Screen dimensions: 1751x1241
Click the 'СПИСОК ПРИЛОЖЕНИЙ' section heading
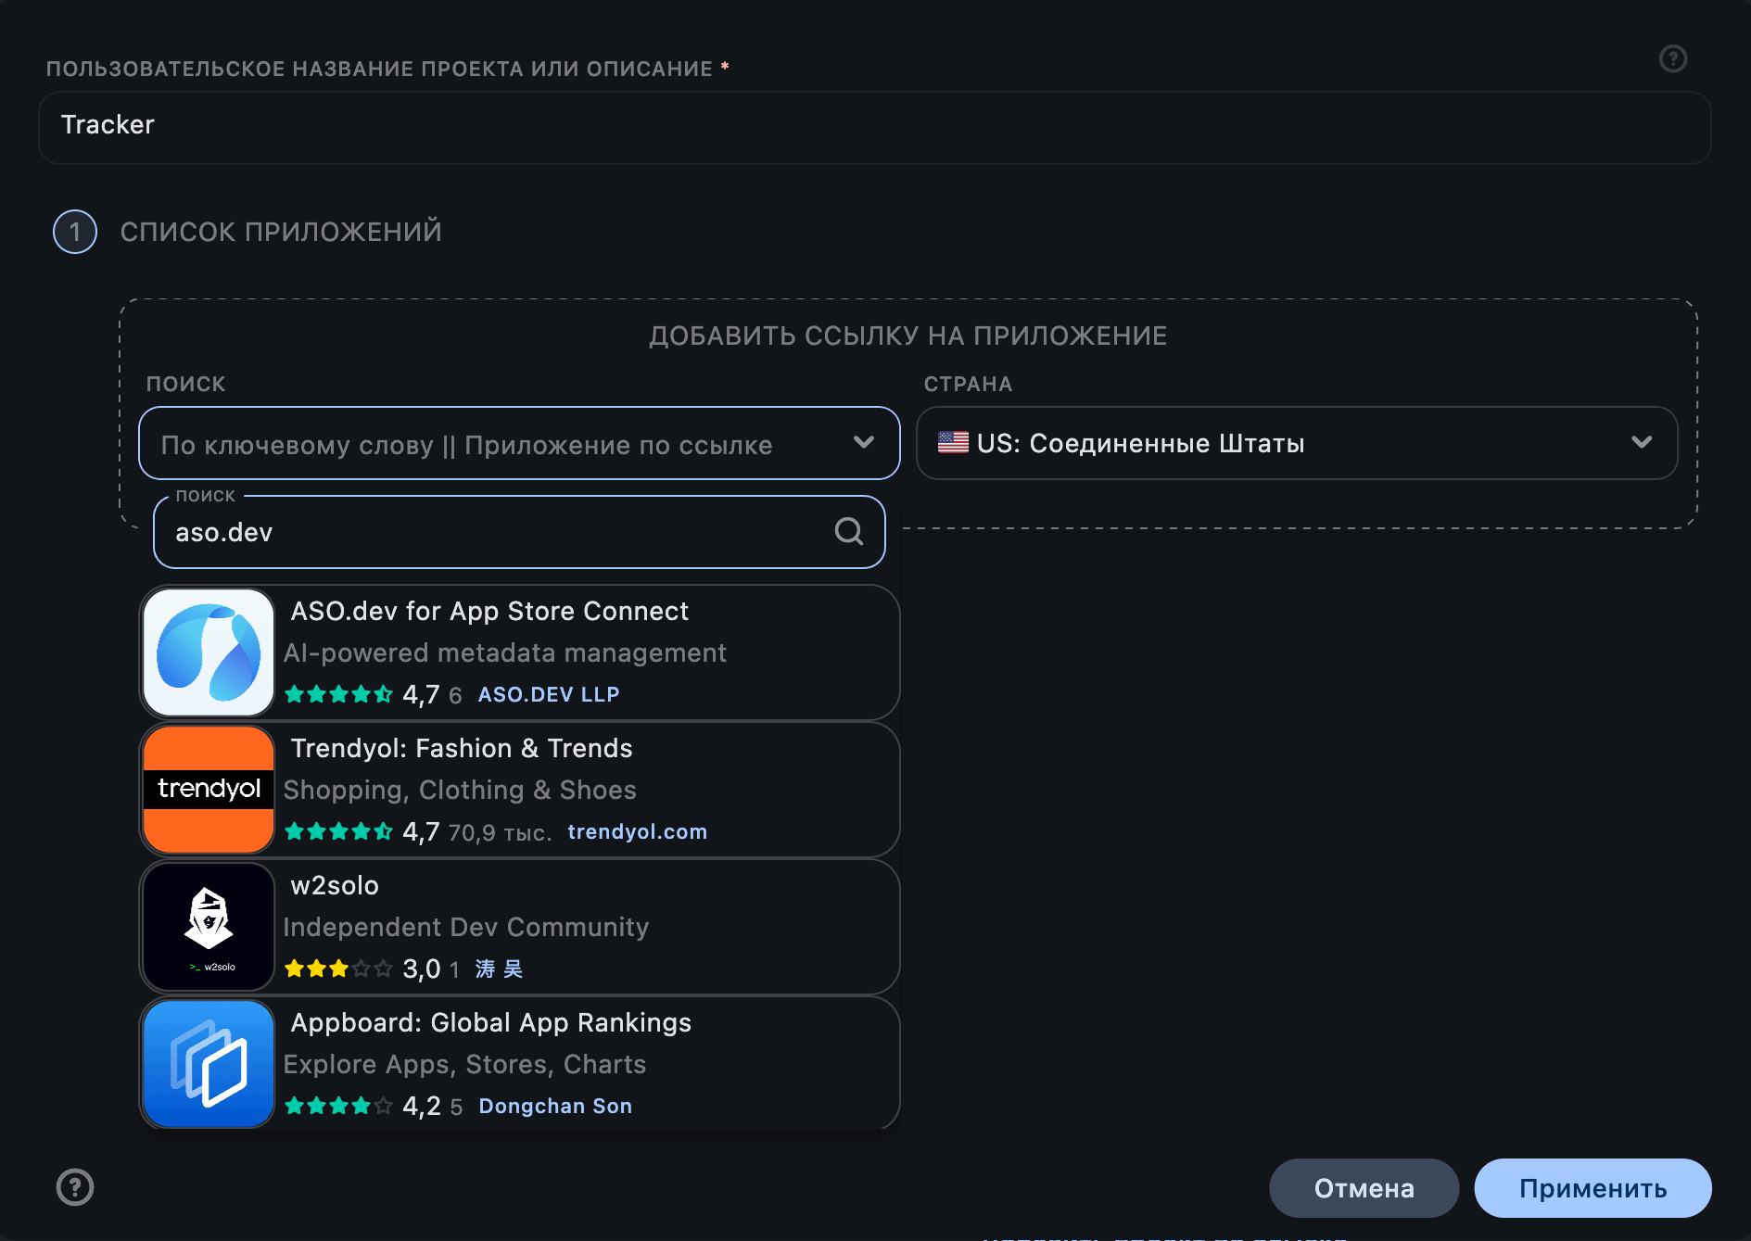click(281, 232)
